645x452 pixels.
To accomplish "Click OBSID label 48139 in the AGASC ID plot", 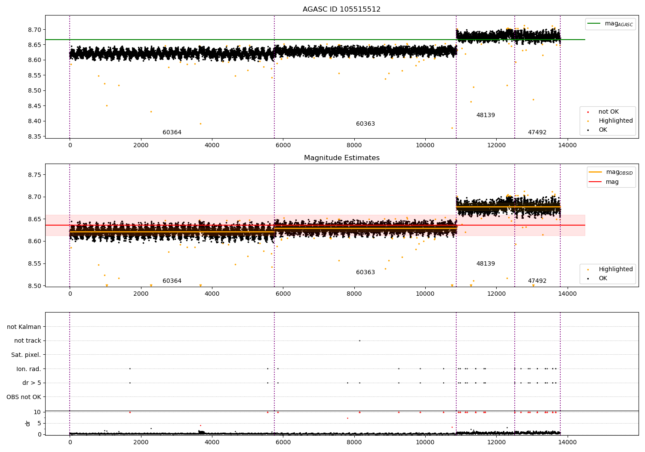I will coord(485,115).
